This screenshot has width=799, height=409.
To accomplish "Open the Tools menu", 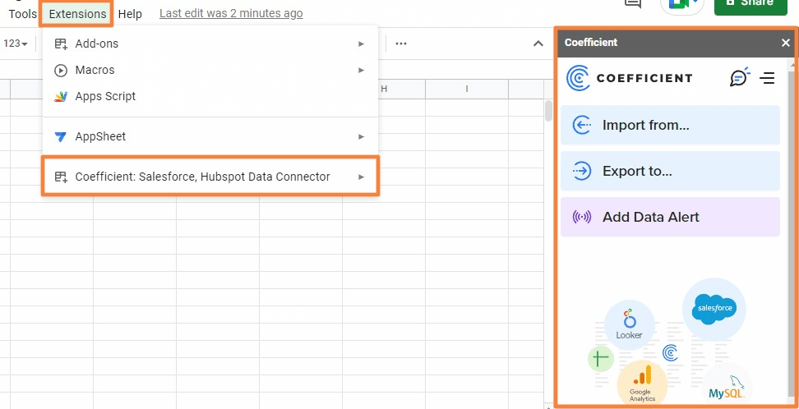I will pos(23,14).
